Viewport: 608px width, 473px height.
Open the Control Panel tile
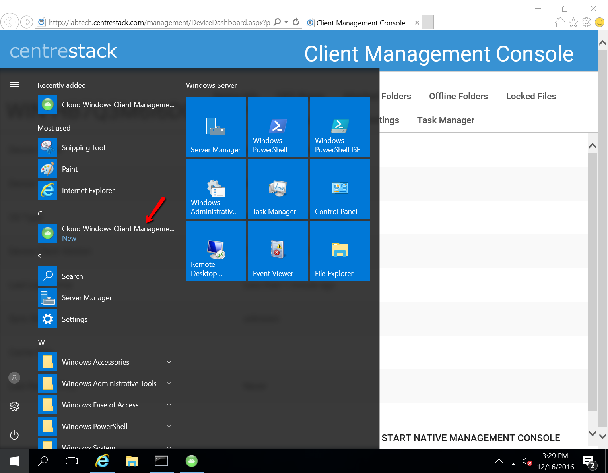340,189
